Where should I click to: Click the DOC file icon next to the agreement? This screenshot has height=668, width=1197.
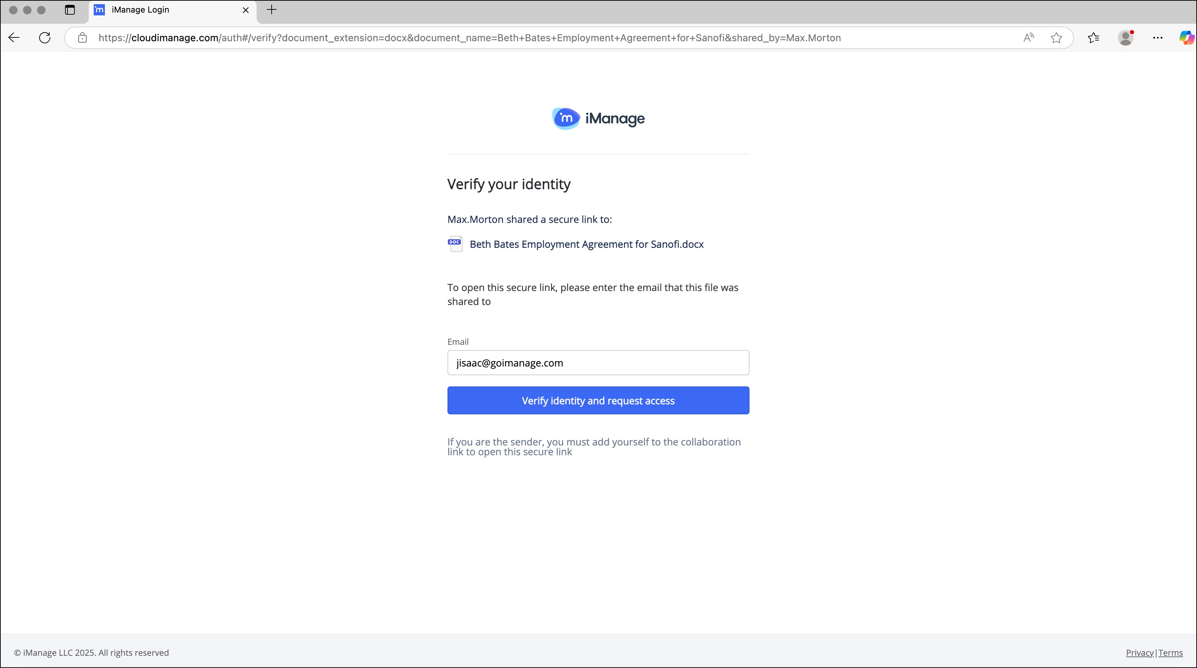455,244
